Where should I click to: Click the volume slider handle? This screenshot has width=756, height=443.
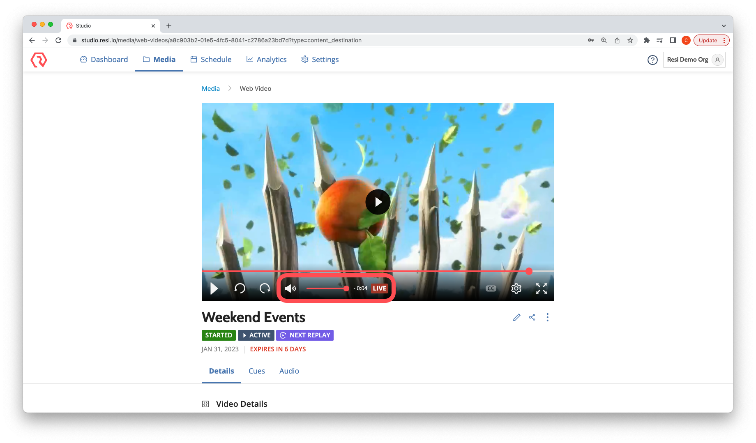pyautogui.click(x=346, y=288)
